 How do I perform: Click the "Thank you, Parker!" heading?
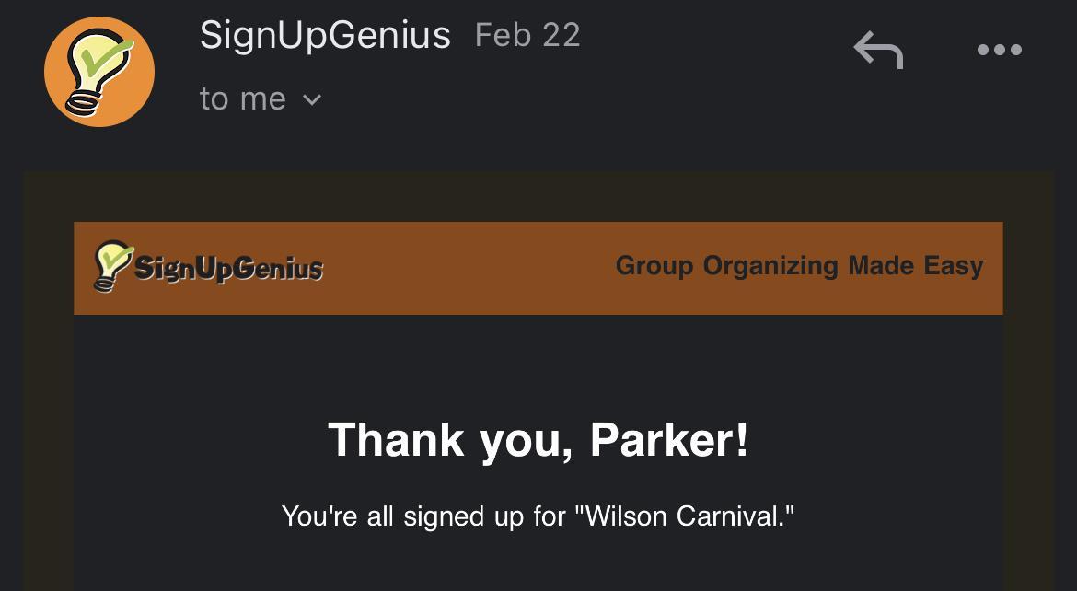coord(538,439)
